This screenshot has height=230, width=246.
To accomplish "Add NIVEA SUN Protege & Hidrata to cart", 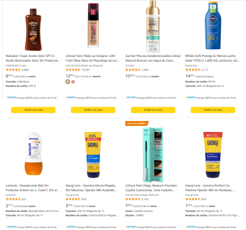I will click(213, 110).
